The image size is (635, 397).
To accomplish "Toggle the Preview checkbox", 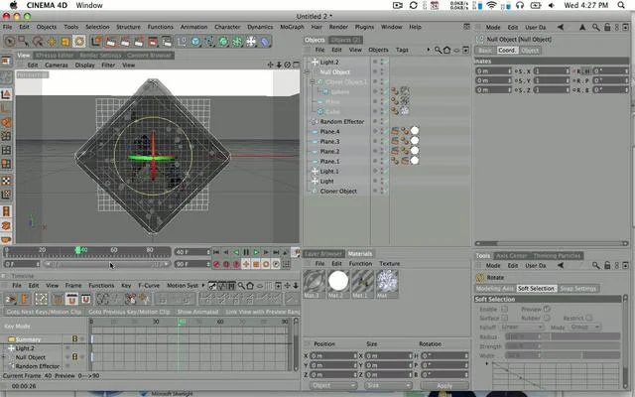I will [x=547, y=309].
